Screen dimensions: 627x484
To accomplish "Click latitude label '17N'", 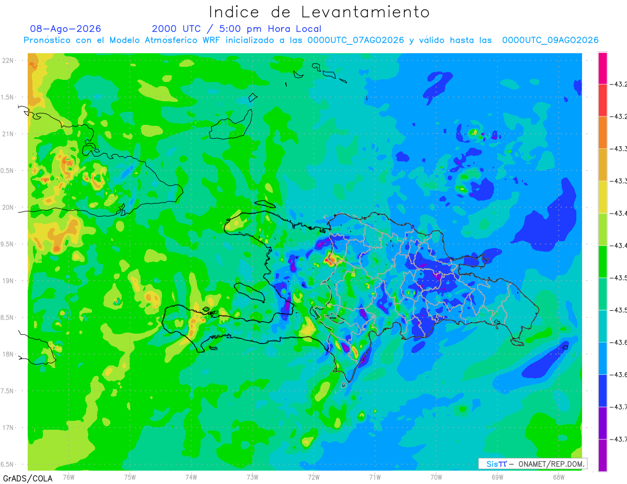I will click(9, 428).
